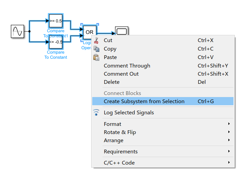The height and width of the screenshot is (189, 243).
Task: Click the OR Logical Operator block
Action: click(x=90, y=32)
